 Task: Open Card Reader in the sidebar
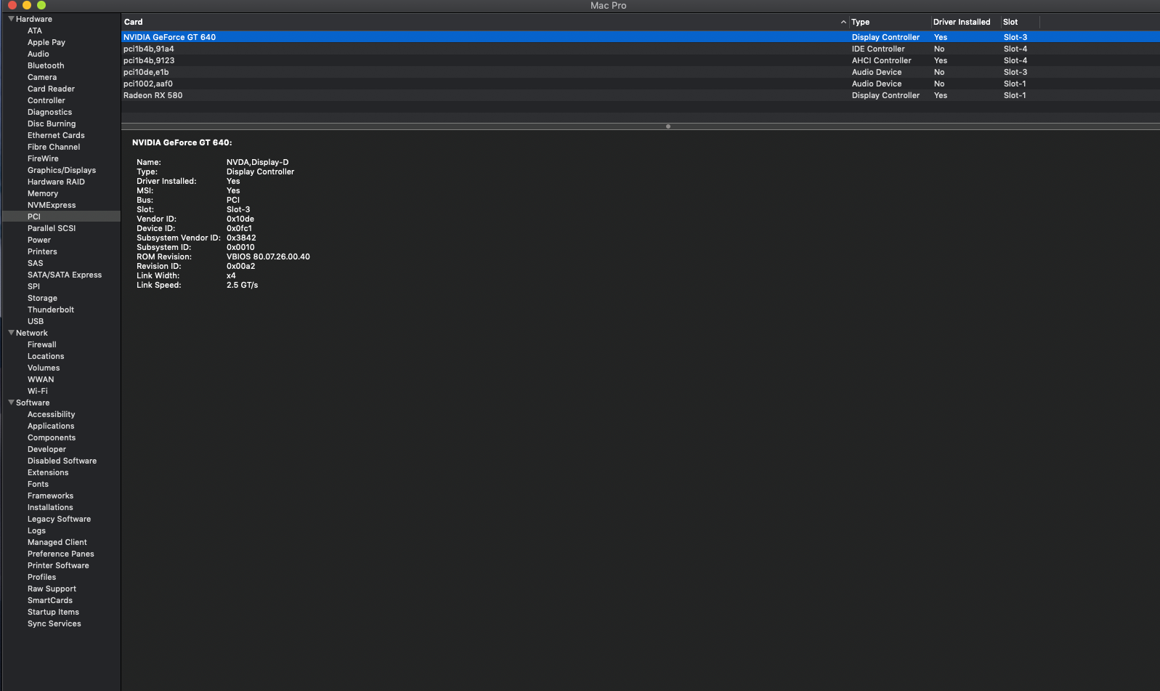(51, 89)
